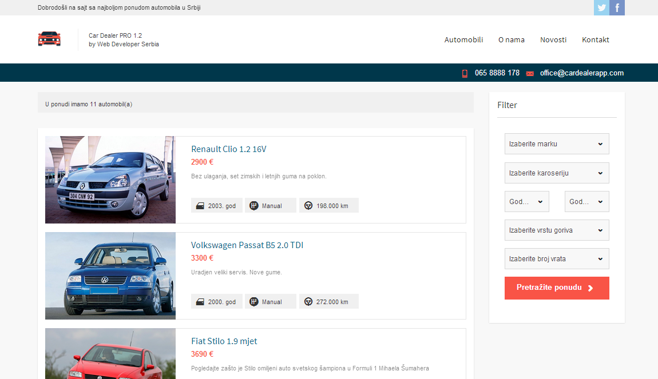This screenshot has height=379, width=658.
Task: Click the 2900 € price
Action: (x=203, y=162)
